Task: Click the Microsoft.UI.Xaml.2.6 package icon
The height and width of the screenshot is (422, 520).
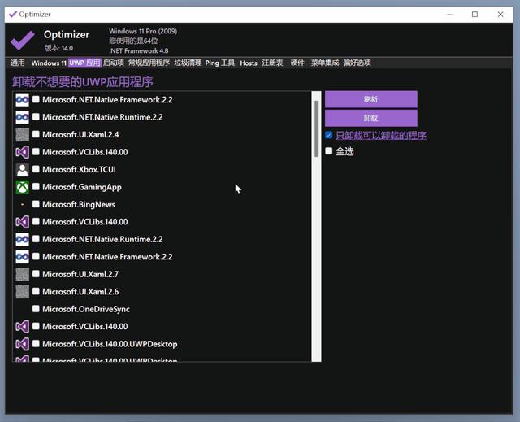Action: tap(23, 292)
